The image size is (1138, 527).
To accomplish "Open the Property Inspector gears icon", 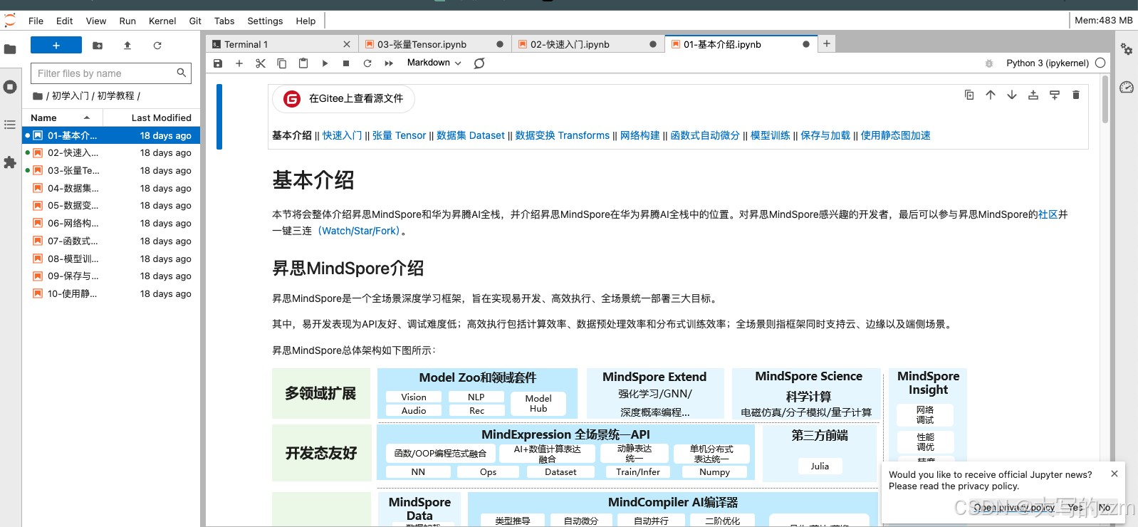I will (1127, 49).
